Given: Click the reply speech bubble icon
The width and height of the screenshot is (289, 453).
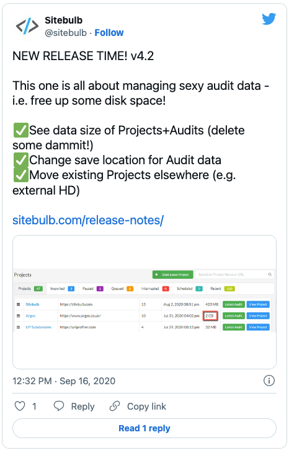Looking at the screenshot, I should tap(59, 406).
